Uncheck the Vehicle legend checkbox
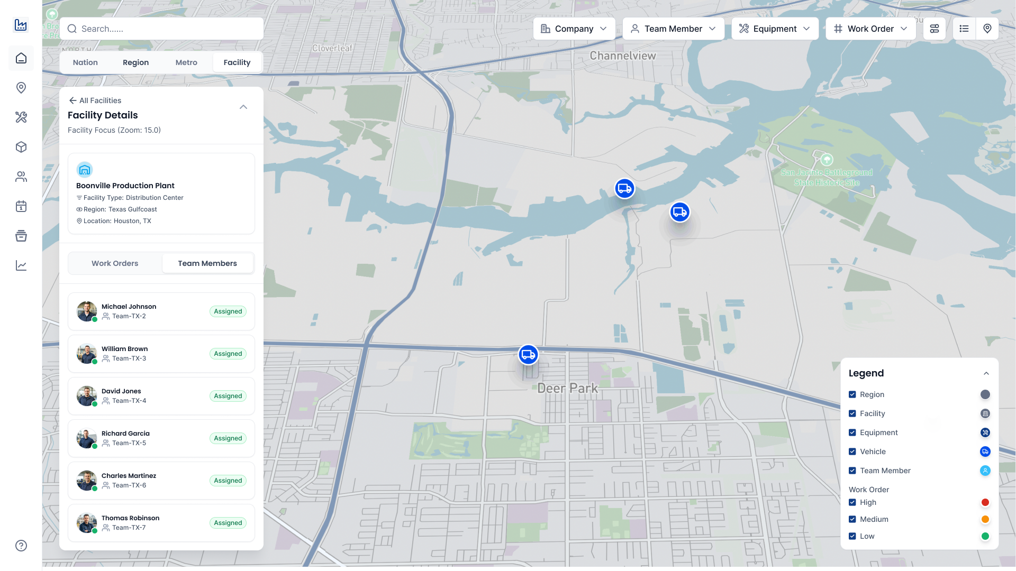1016x571 pixels. click(x=852, y=452)
